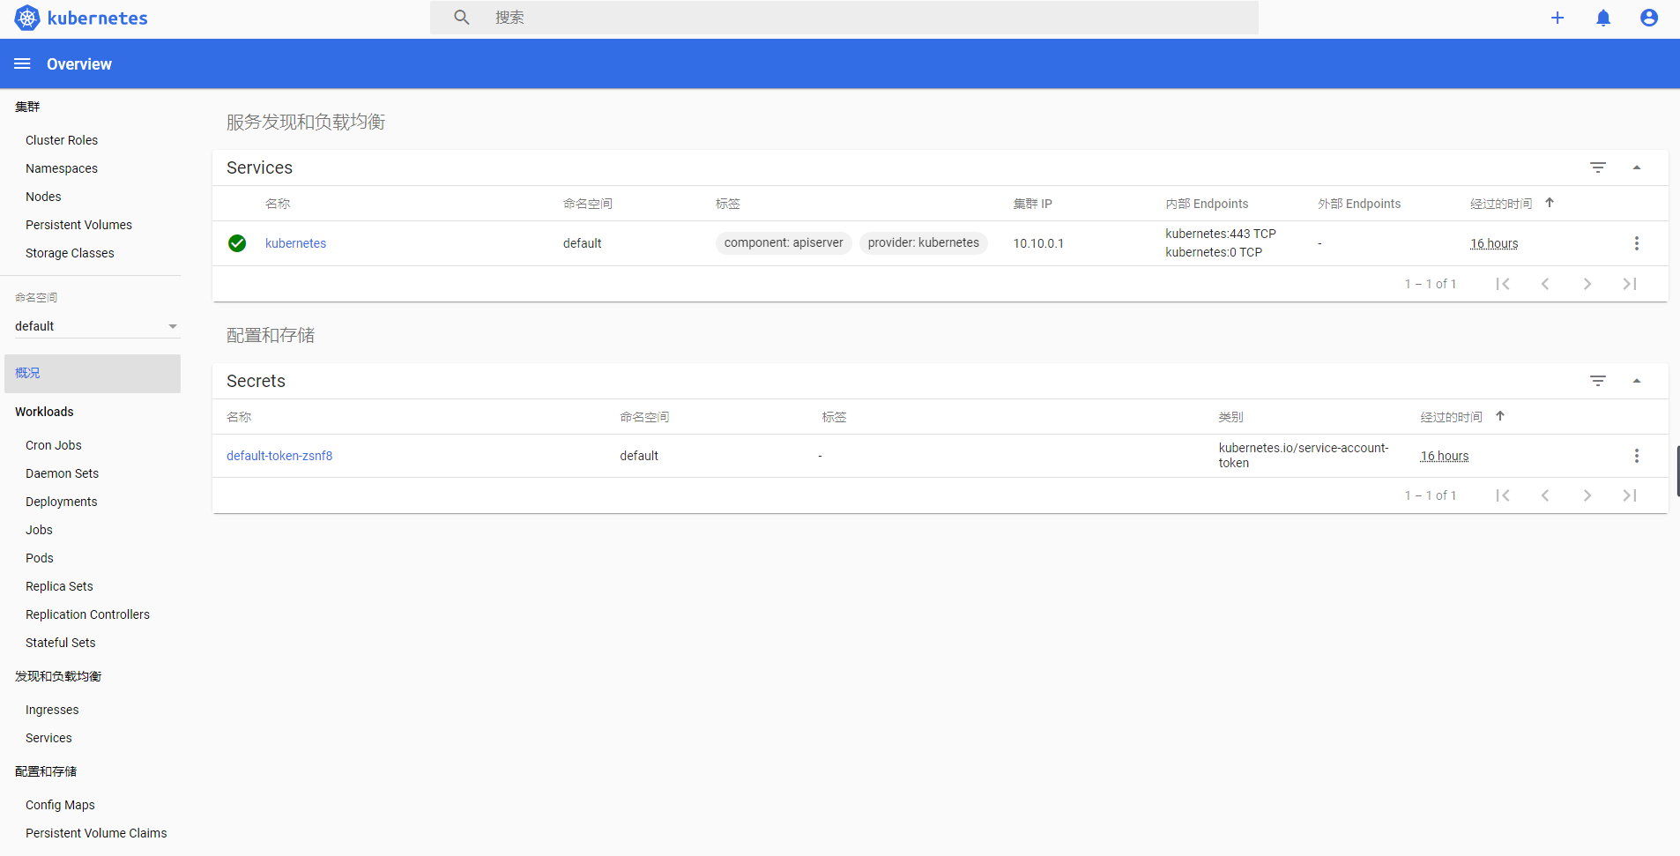Click the provider: kubernetes label chip
Viewport: 1680px width, 856px height.
point(923,242)
